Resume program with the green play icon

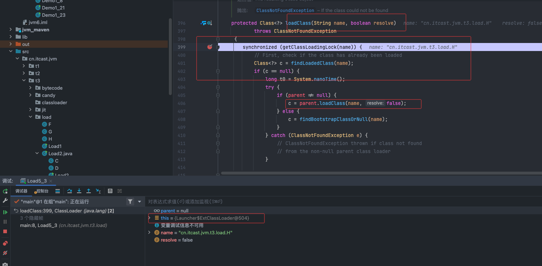coord(5,212)
